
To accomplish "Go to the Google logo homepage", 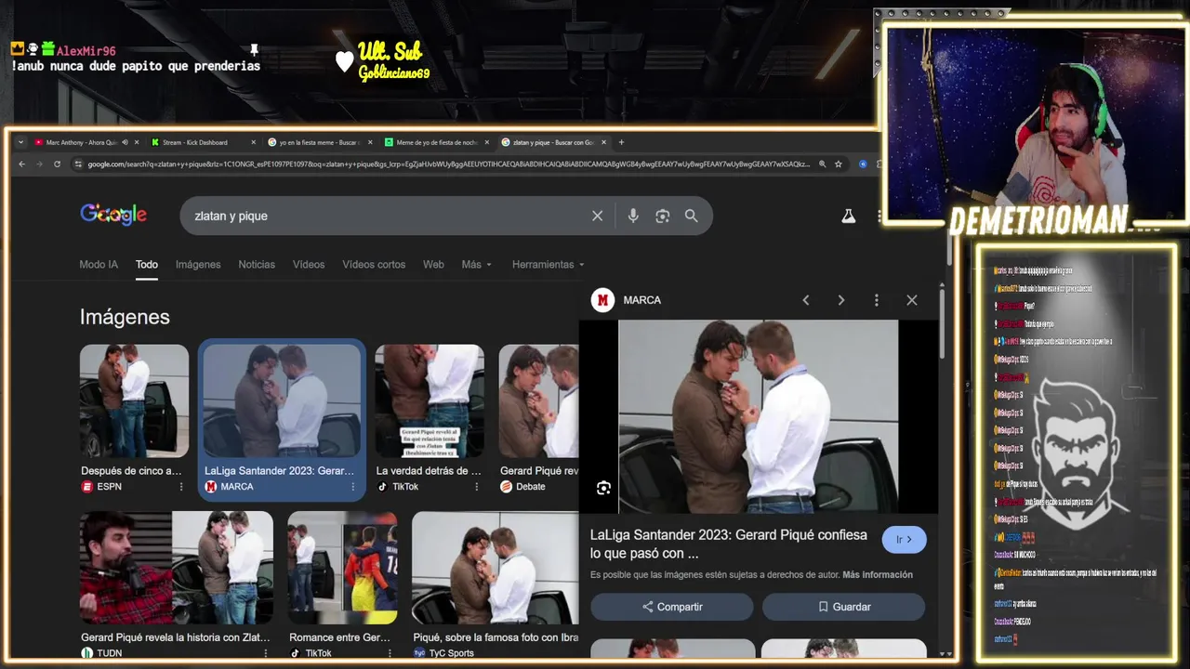I will coord(113,215).
